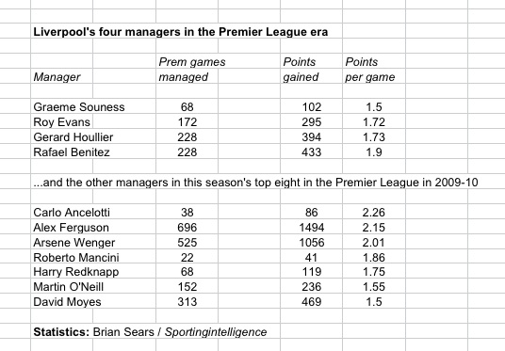The width and height of the screenshot is (505, 351).
Task: Click the Statistics Brian Sears credit cell
Action: coord(150,331)
